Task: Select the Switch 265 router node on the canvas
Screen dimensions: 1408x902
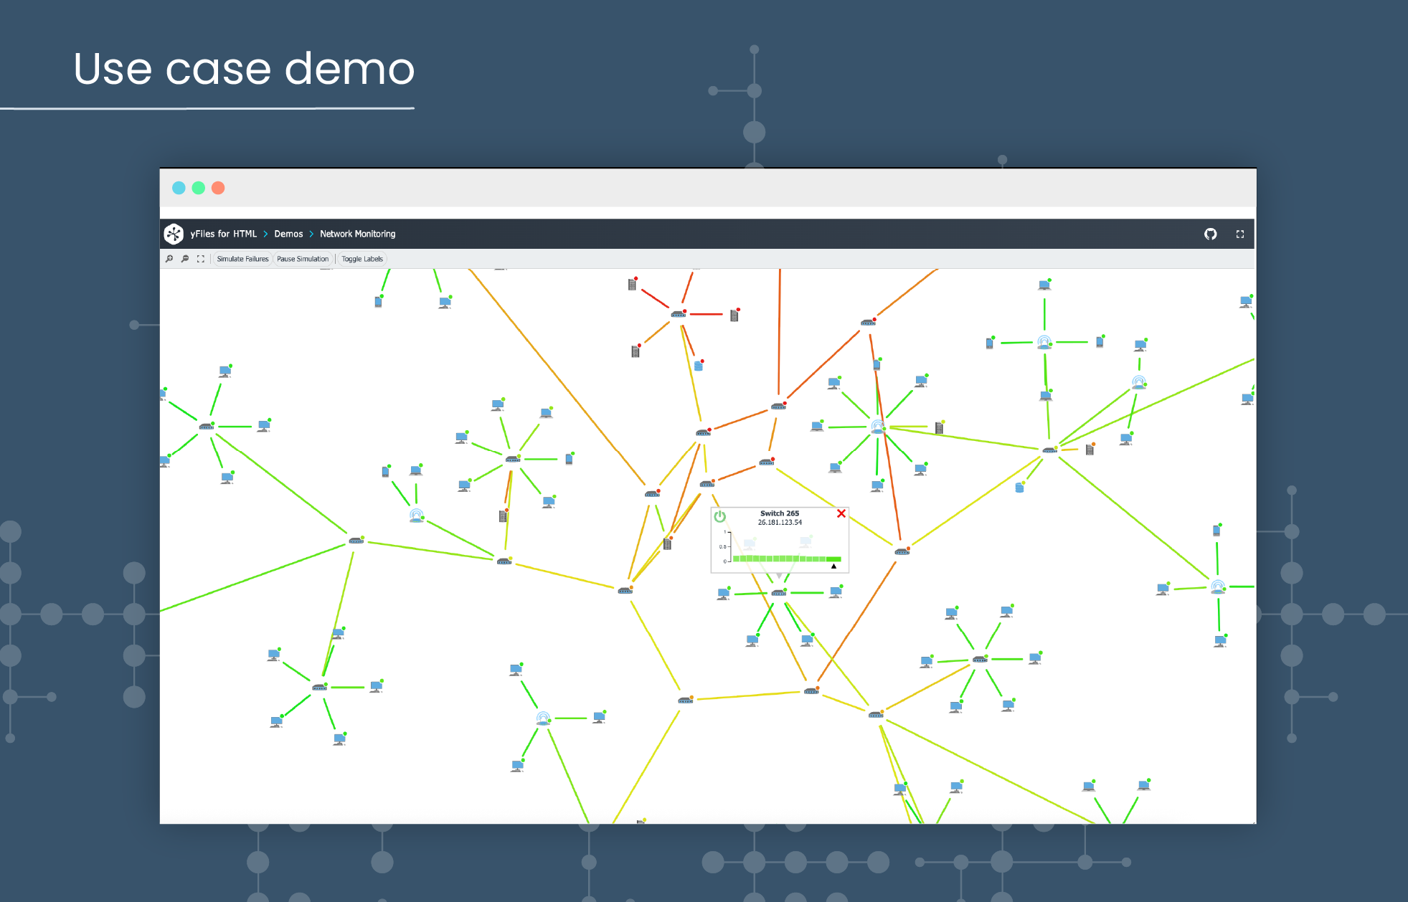Action: (779, 592)
